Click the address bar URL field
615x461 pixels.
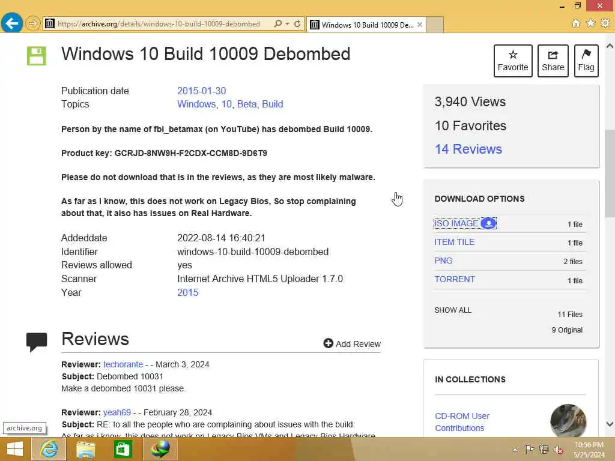[159, 24]
